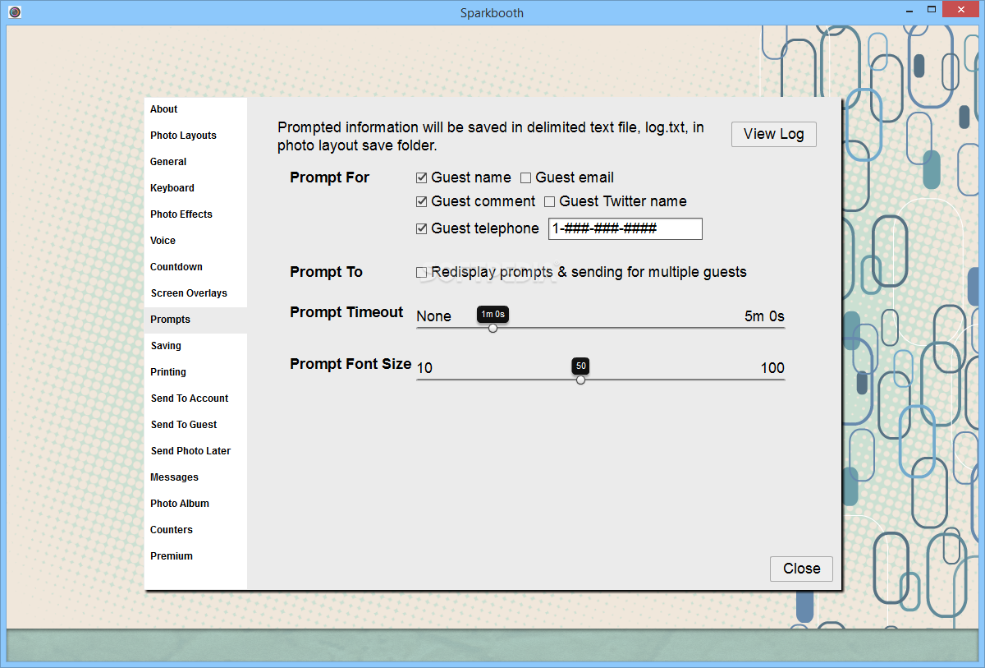Viewport: 985px width, 668px height.
Task: Open the Printing settings
Action: pos(195,372)
